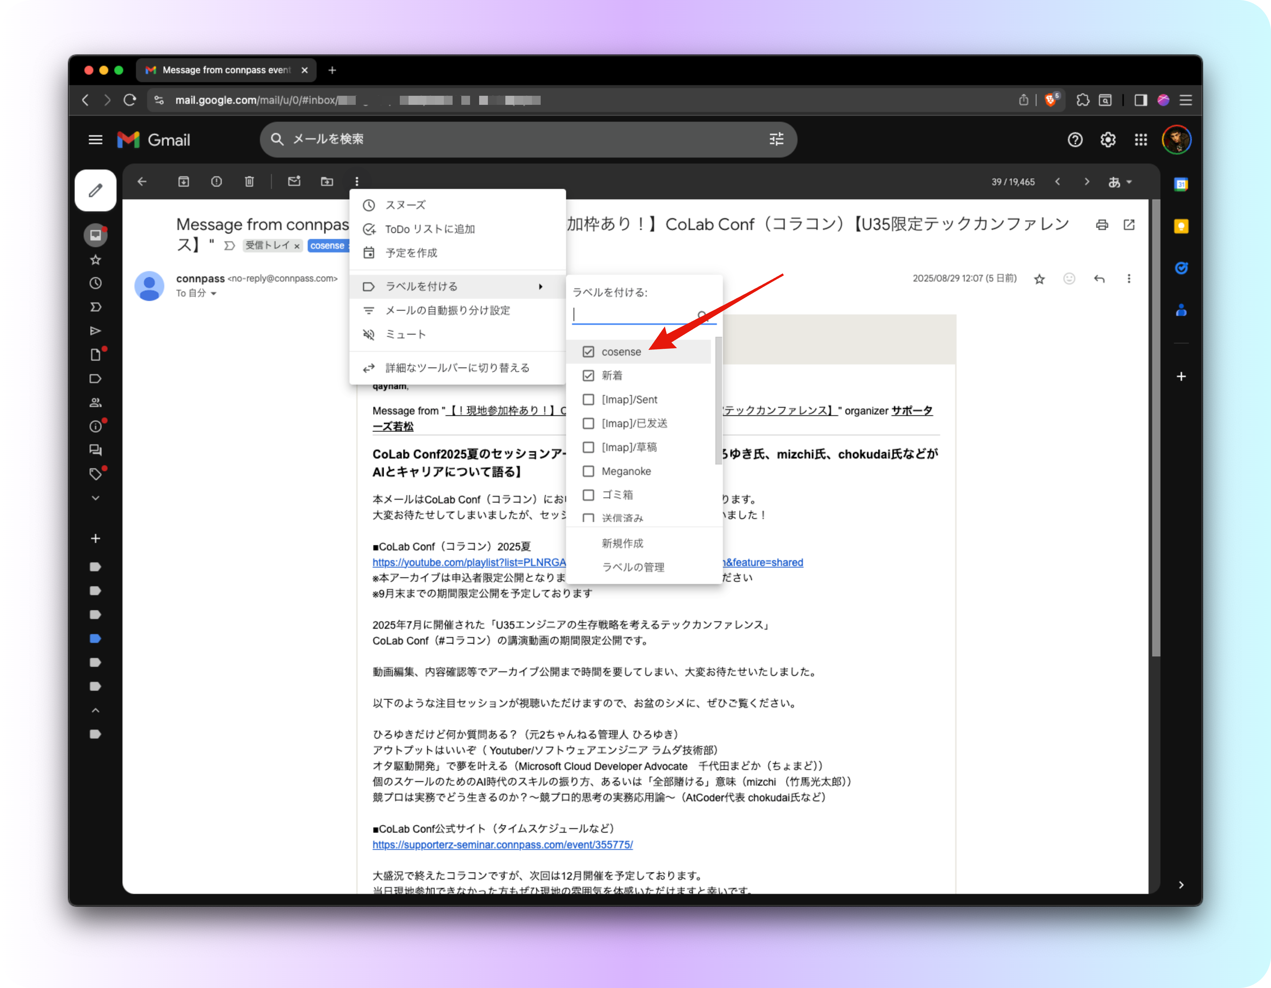1271x988 pixels.
Task: Open the message's three-dot More menu
Action: (x=1129, y=279)
